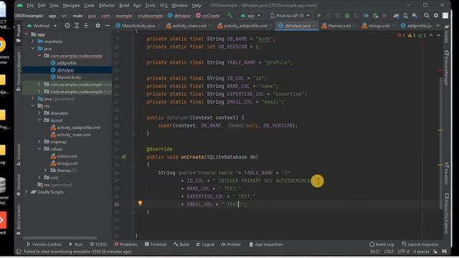
Task: Open the Event Log
Action: point(382,244)
